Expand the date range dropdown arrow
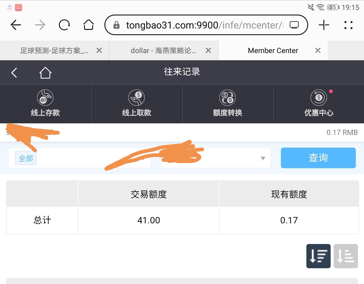 pyautogui.click(x=263, y=158)
